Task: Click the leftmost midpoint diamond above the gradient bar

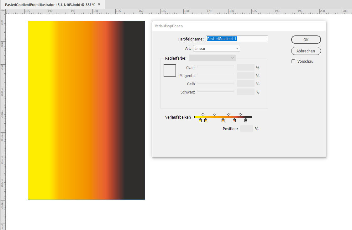Action: pos(203,114)
